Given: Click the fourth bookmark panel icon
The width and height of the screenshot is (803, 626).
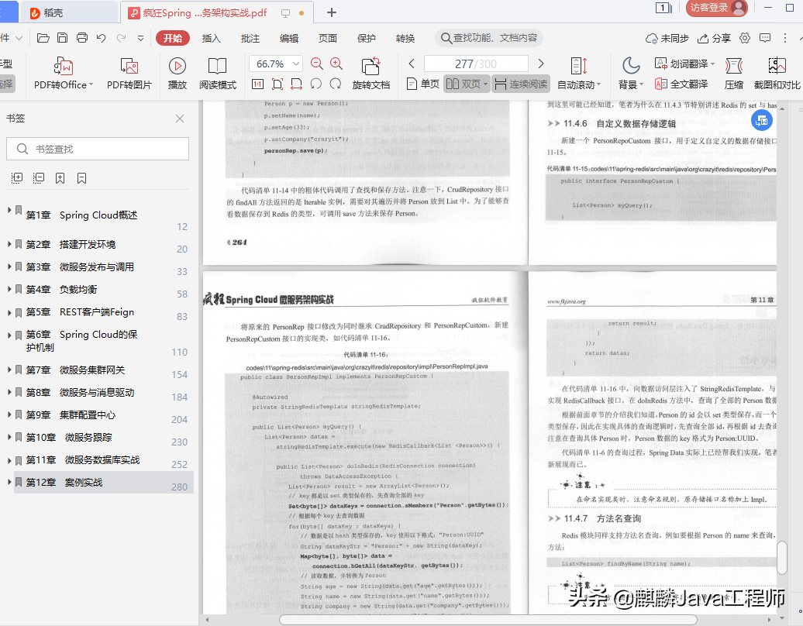Looking at the screenshot, I should [x=81, y=178].
